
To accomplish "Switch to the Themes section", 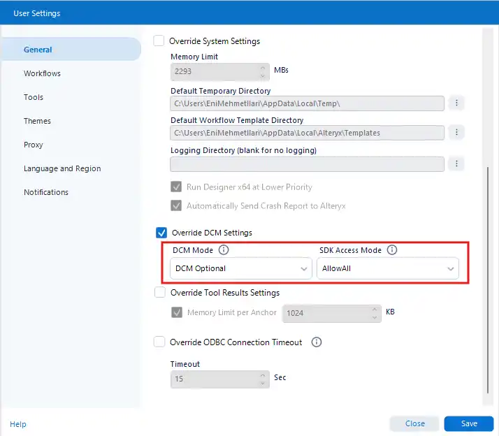I will point(37,121).
